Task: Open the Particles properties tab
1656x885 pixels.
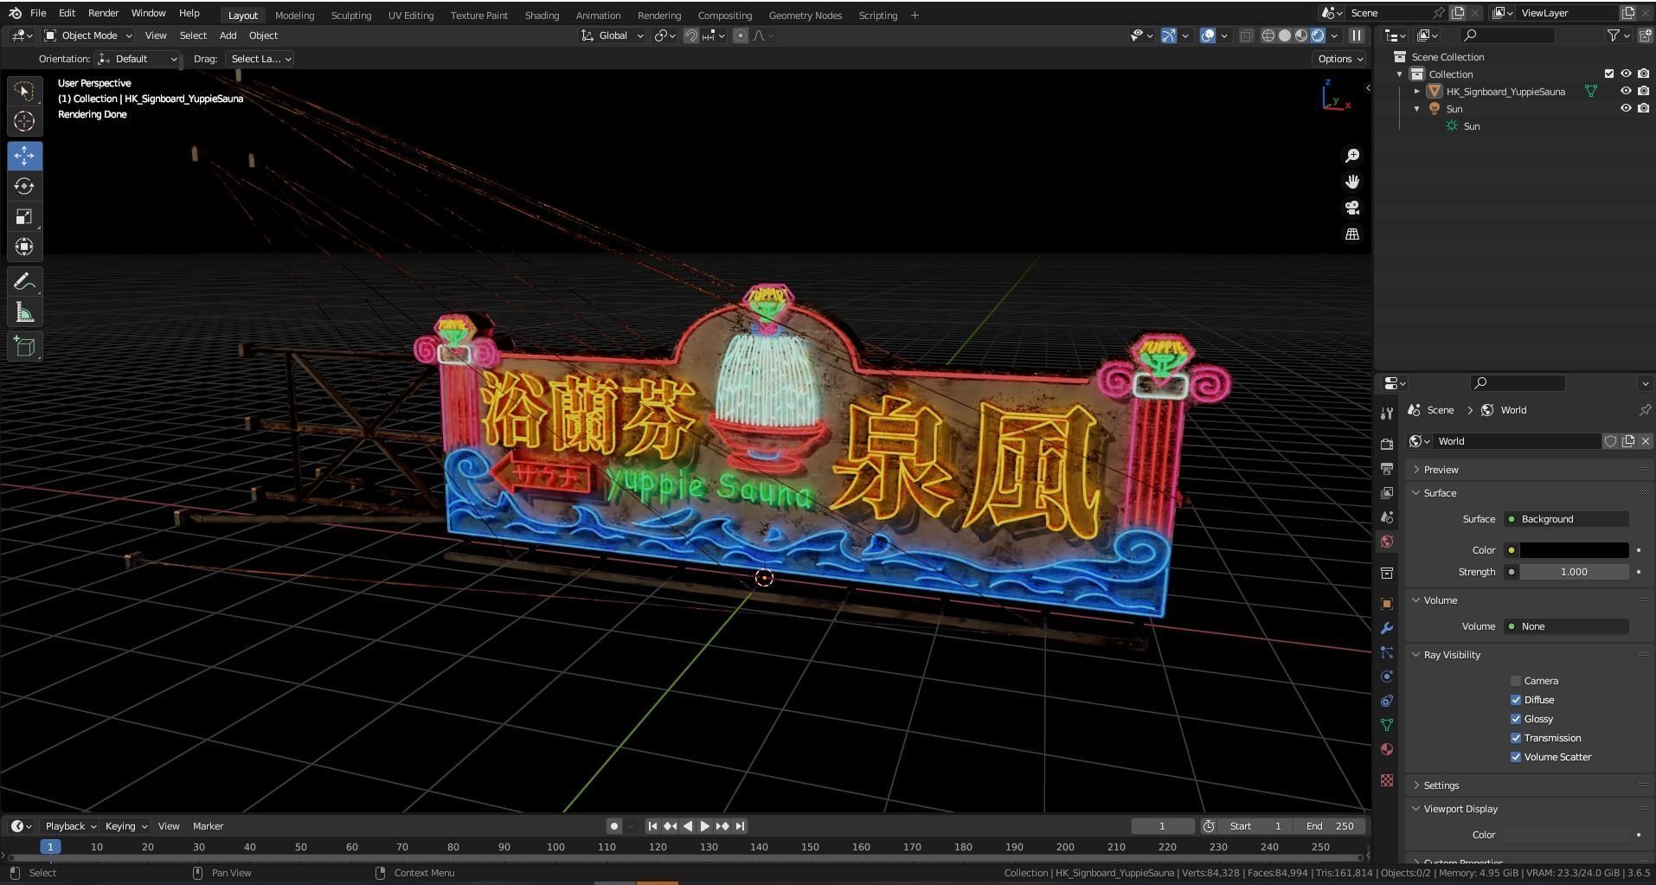Action: click(1387, 652)
